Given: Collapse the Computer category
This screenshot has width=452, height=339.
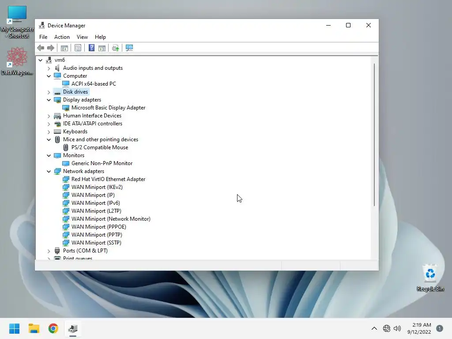Looking at the screenshot, I should [49, 76].
